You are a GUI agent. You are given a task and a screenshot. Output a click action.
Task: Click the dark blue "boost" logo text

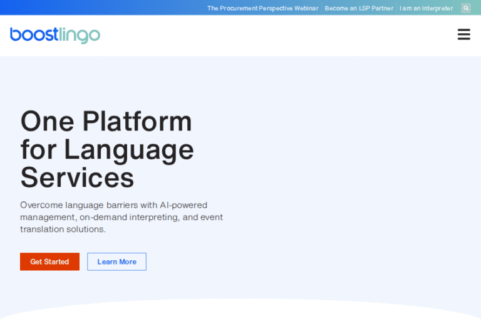[34, 35]
